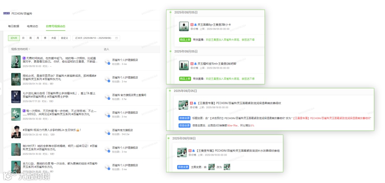385x183 pixels.
Task: Click 商品上架 tag under 灵玉面霜8g
Action: tap(185, 40)
